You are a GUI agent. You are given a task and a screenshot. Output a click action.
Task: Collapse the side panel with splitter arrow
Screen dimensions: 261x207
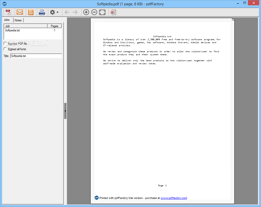click(x=65, y=111)
